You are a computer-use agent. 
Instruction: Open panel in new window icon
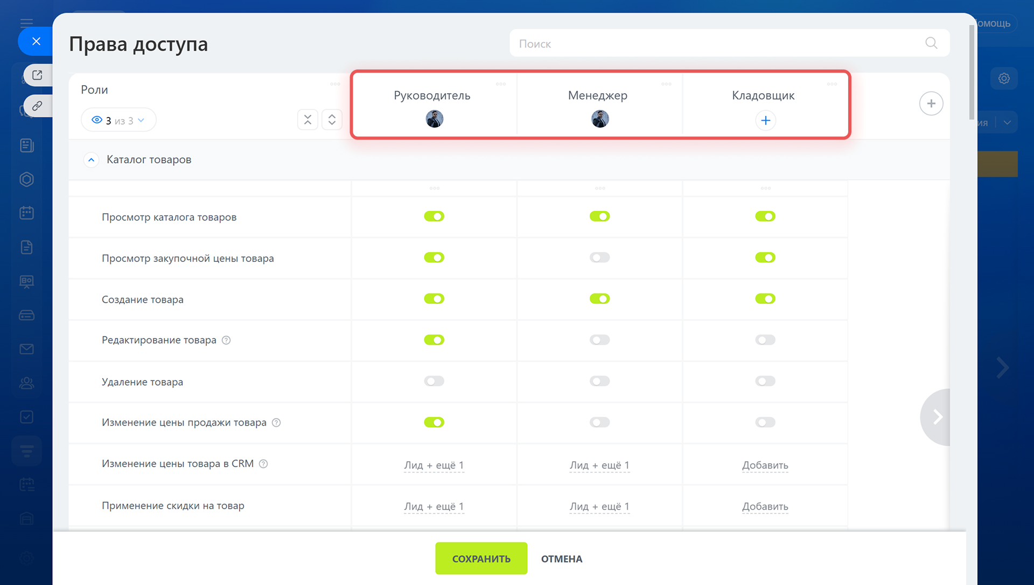[x=37, y=75]
